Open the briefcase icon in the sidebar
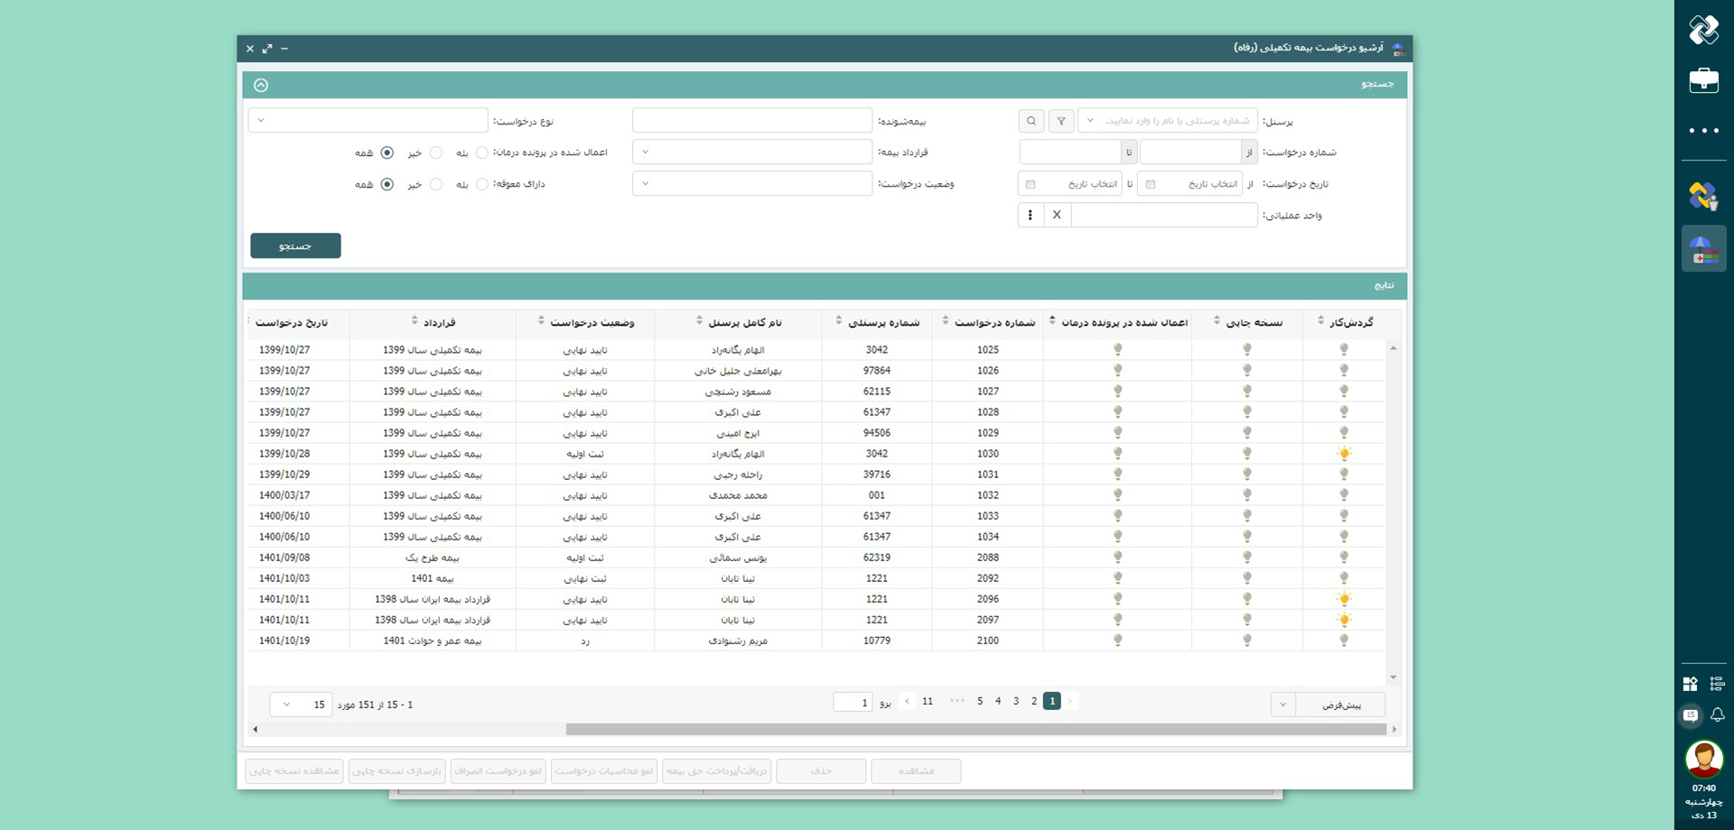The image size is (1734, 830). (1703, 80)
